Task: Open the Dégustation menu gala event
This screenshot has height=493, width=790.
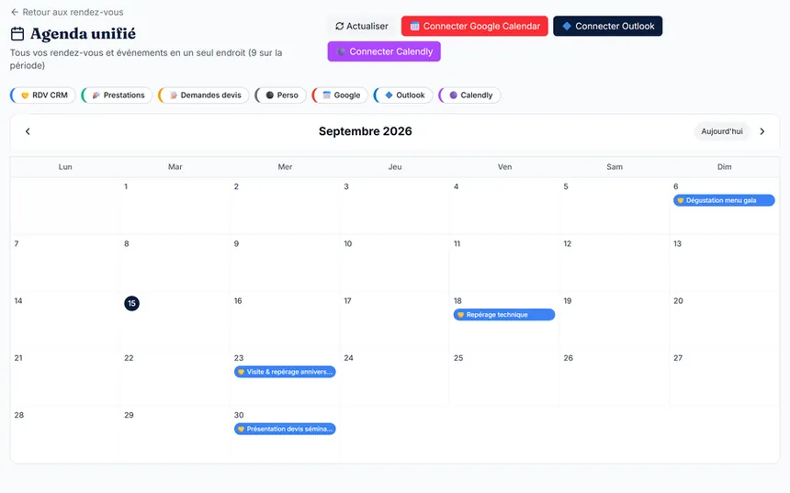Action: tap(724, 200)
